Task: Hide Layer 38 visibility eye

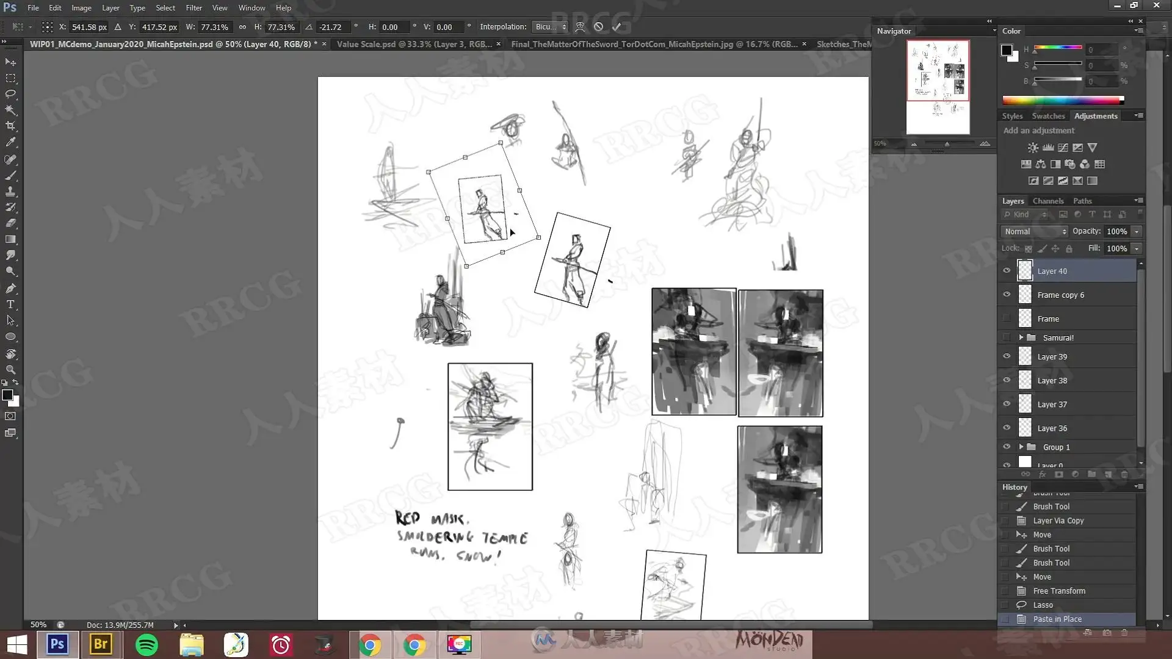Action: tap(1007, 380)
